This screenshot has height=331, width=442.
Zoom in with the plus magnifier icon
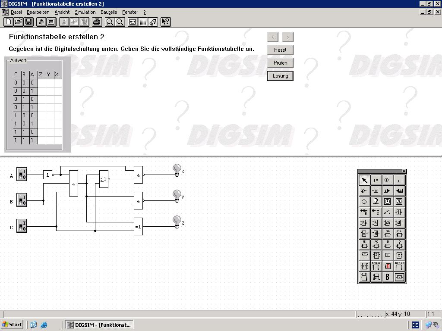[x=109, y=22]
